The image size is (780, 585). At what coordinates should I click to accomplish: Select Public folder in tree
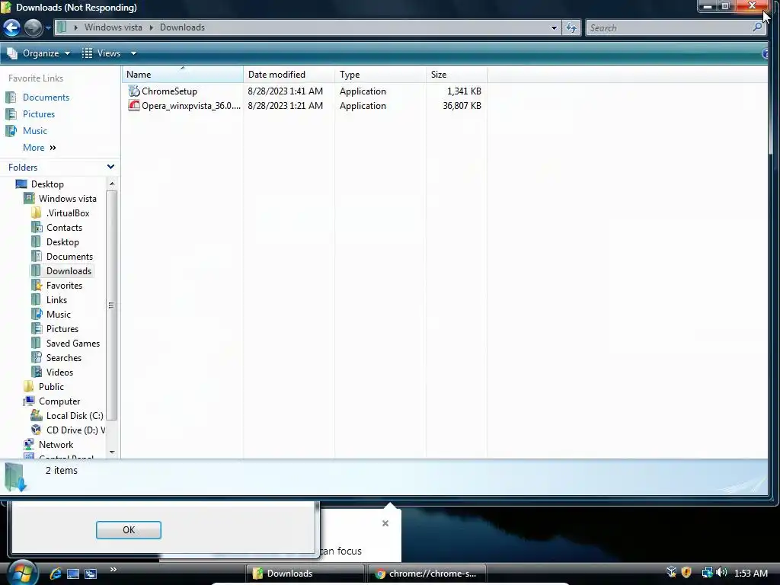pos(51,386)
